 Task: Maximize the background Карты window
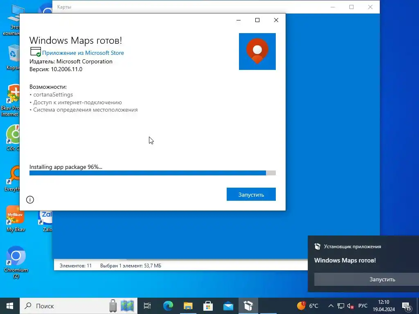pyautogui.click(x=351, y=7)
